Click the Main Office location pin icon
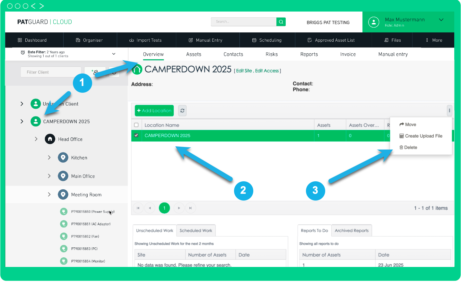 click(x=63, y=176)
